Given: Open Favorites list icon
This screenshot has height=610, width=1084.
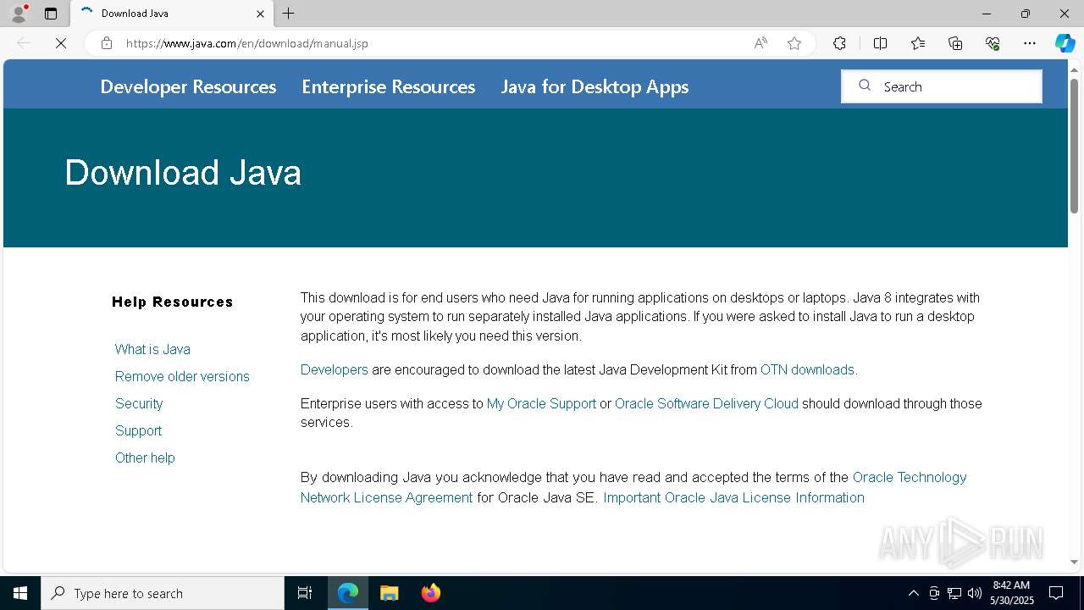Looking at the screenshot, I should click(x=918, y=43).
